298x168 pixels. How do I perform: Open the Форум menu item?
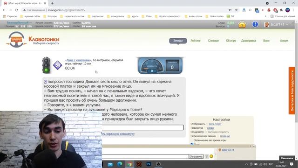click(284, 41)
